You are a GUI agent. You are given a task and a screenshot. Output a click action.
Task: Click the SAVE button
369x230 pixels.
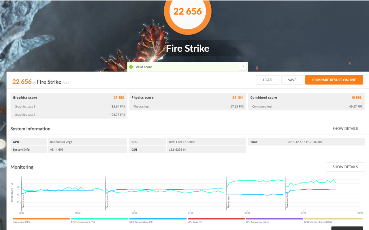point(292,80)
